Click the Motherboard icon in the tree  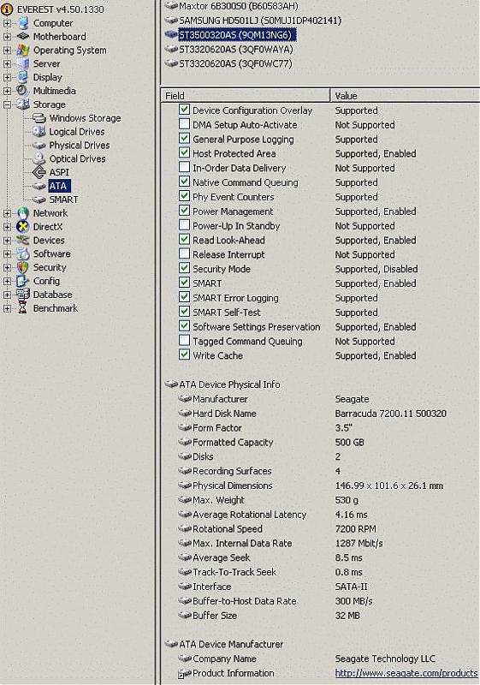(x=23, y=36)
